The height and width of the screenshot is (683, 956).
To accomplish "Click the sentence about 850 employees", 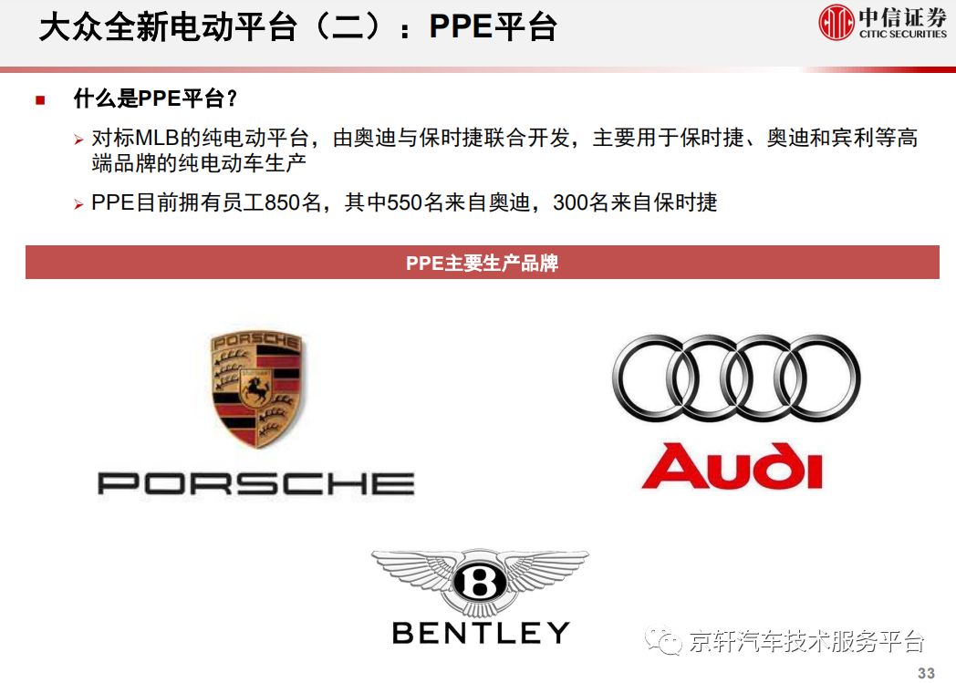I will [403, 202].
